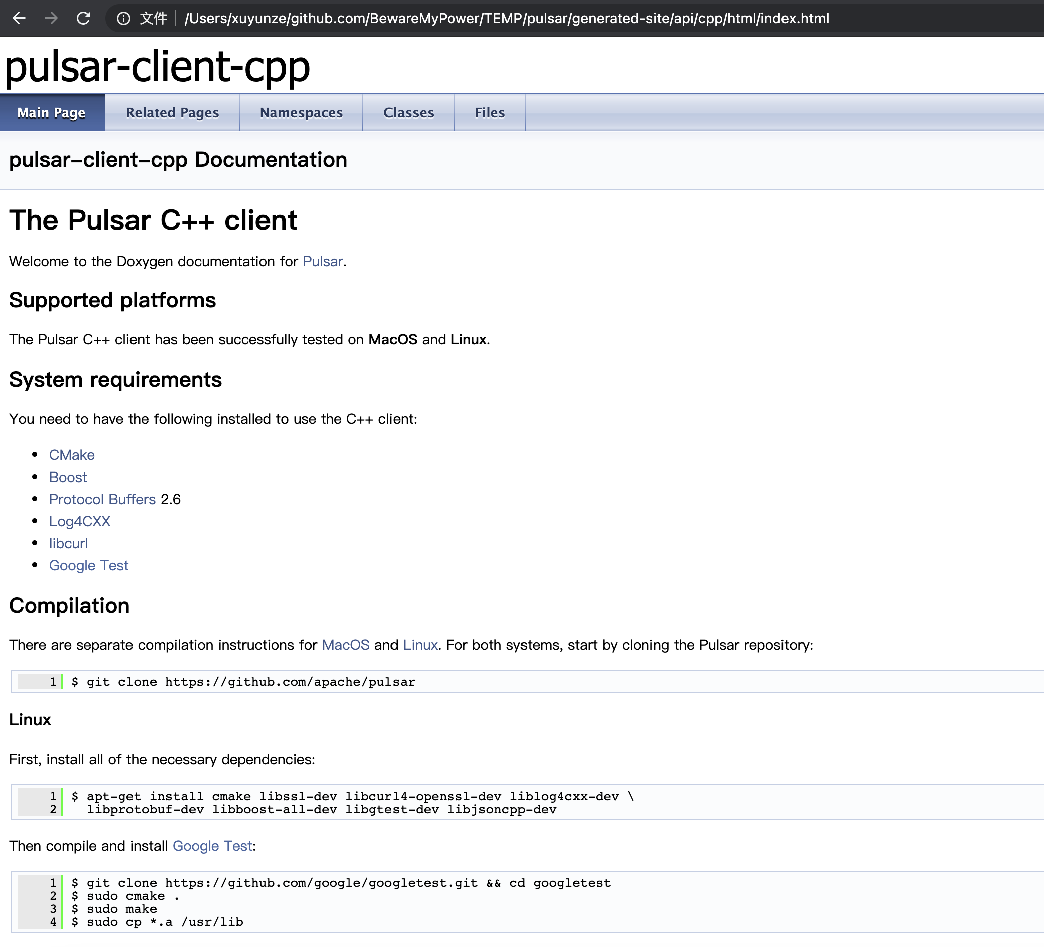The width and height of the screenshot is (1044, 947).
Task: Switch to the Classes tab
Action: [408, 112]
